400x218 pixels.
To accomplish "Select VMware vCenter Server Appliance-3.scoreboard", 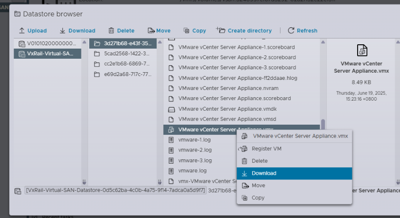I will 241,67.
